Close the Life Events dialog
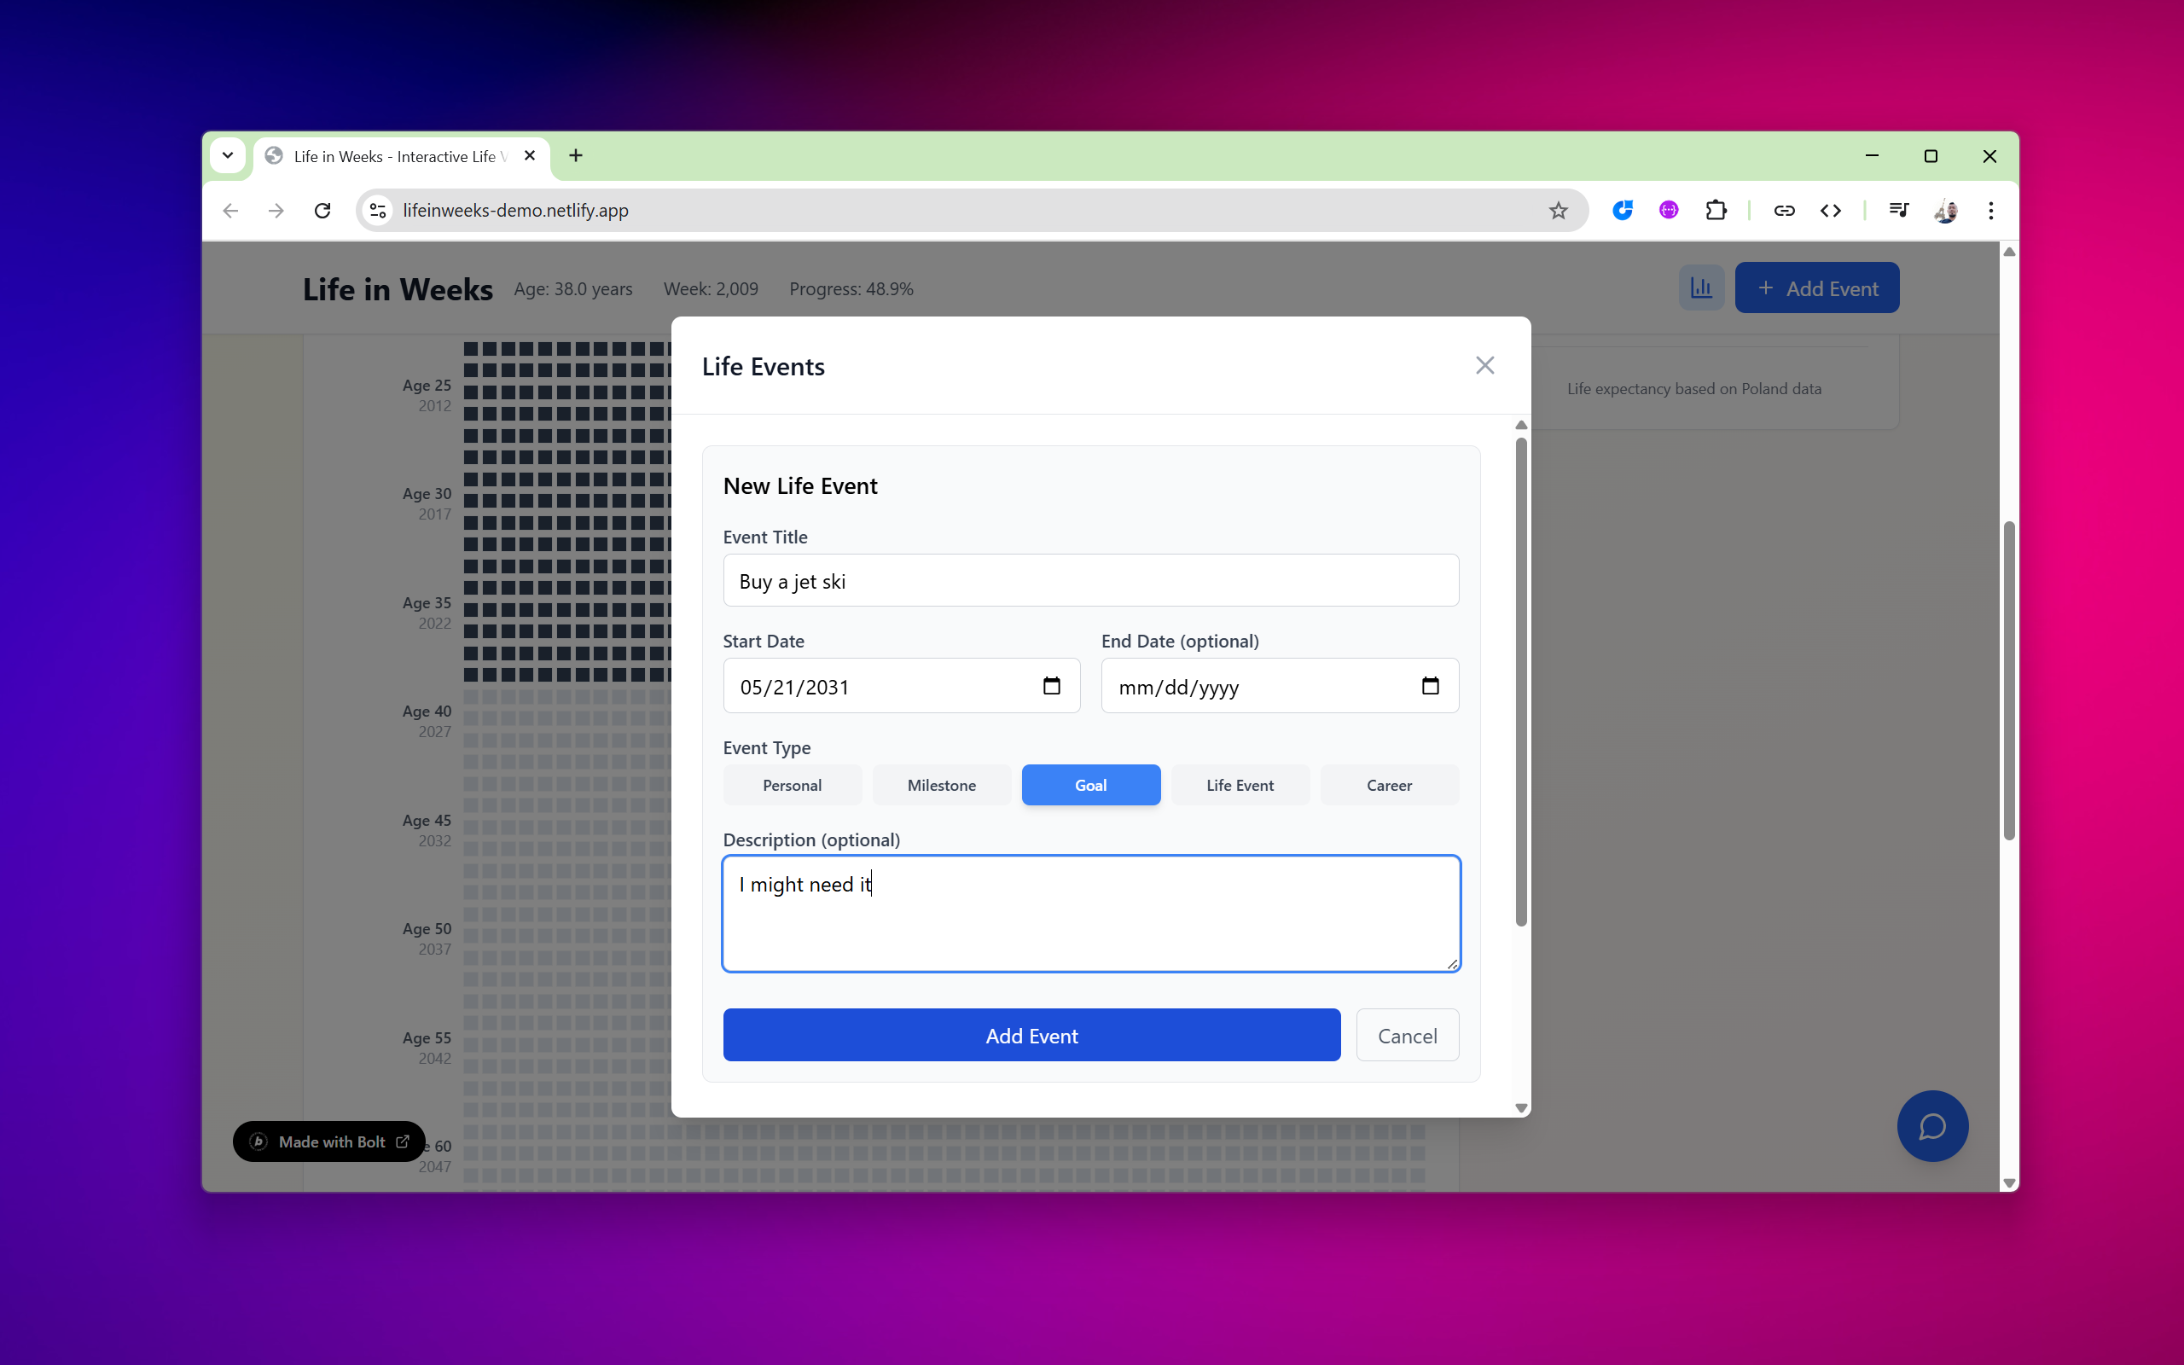 tap(1484, 366)
